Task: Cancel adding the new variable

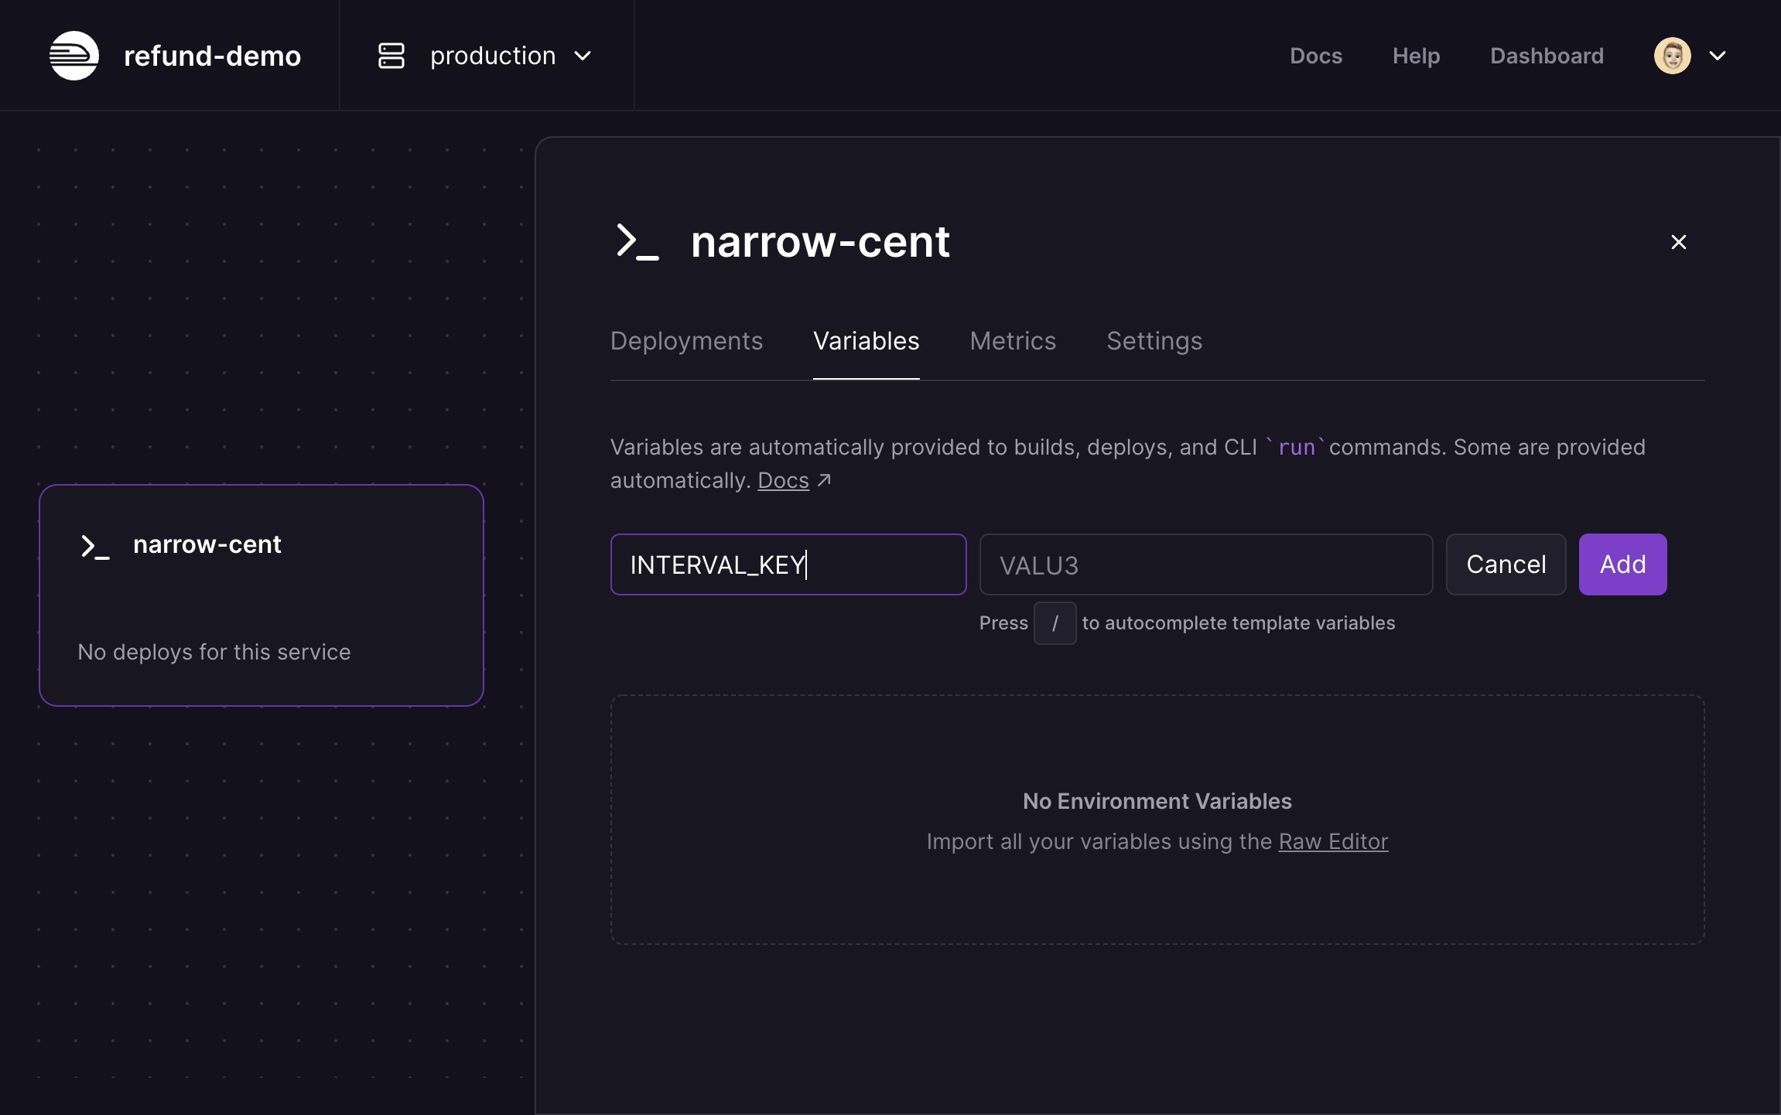Action: click(1506, 564)
